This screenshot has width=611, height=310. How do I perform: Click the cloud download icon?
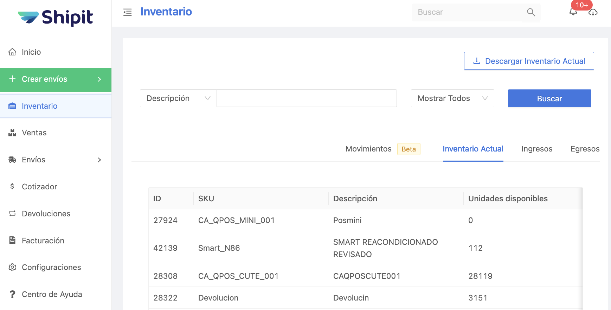(593, 13)
